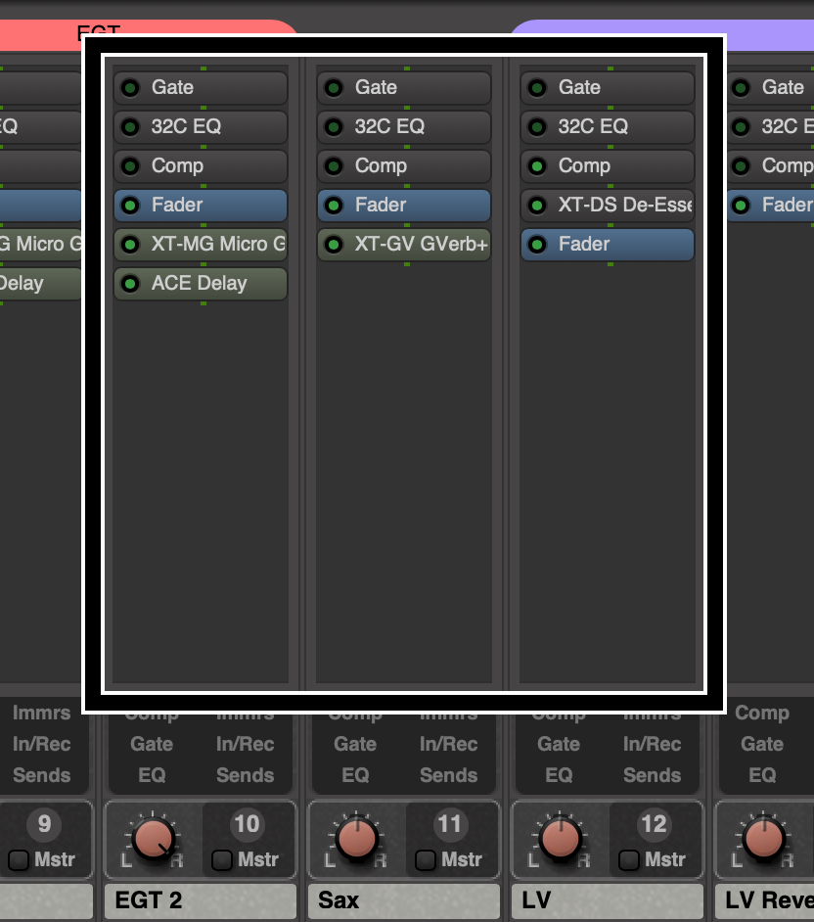Image resolution: width=814 pixels, height=922 pixels.
Task: Toggle the Gate LED on LV Reverb strip
Action: (741, 88)
